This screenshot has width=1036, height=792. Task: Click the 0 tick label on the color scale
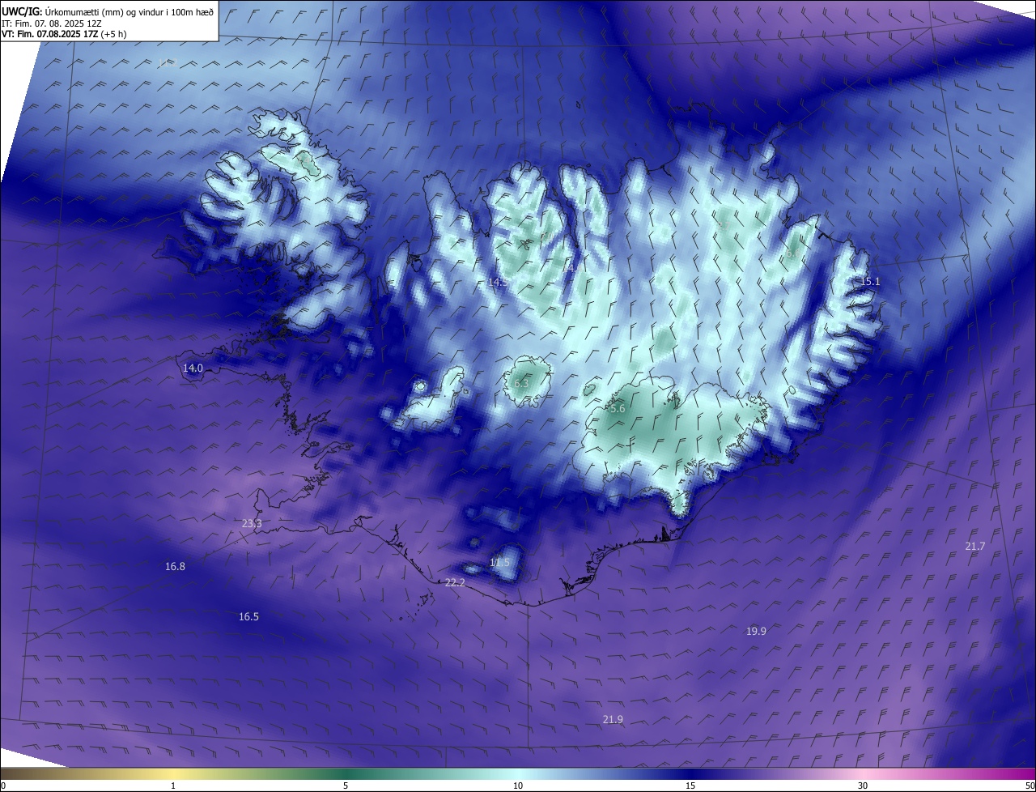pos(3,786)
